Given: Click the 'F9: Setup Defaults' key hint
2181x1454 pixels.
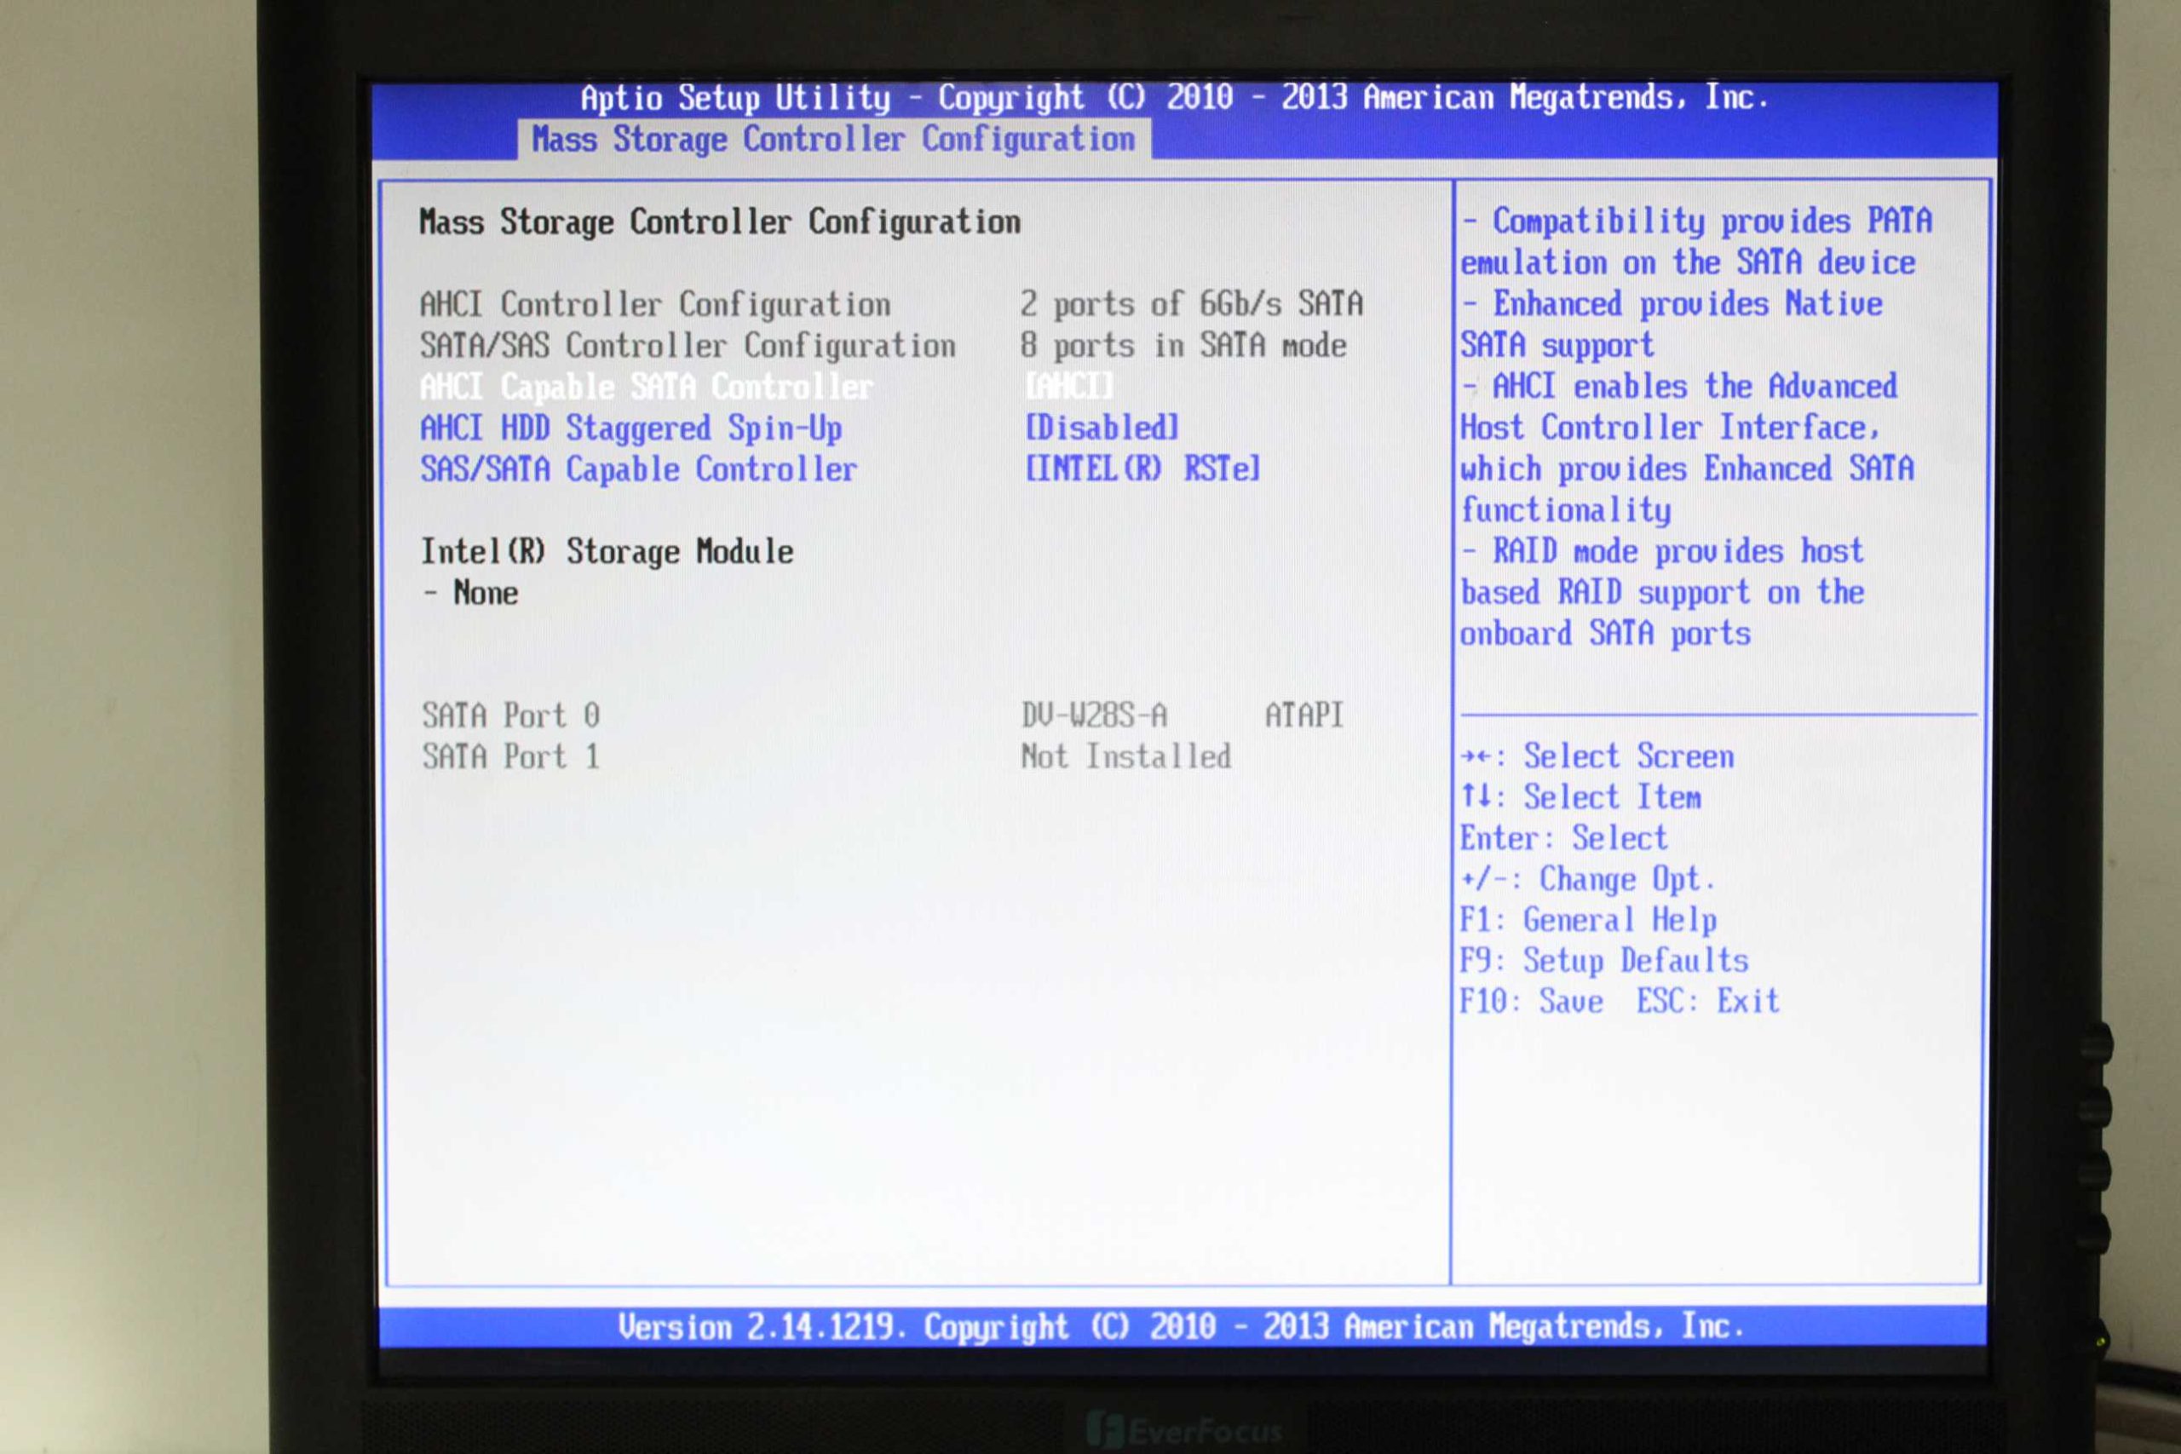Looking at the screenshot, I should (1604, 961).
